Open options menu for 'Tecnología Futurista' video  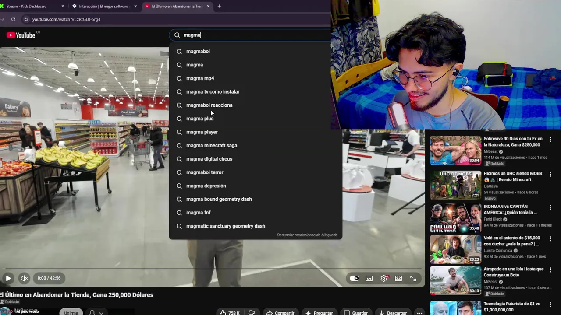[550, 304]
